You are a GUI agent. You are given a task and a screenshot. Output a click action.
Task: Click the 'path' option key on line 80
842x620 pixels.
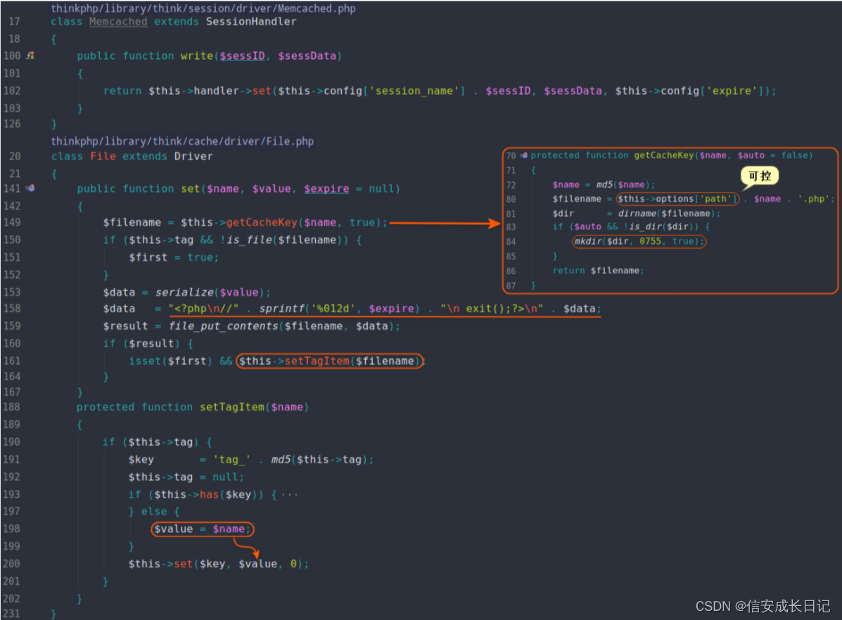716,199
